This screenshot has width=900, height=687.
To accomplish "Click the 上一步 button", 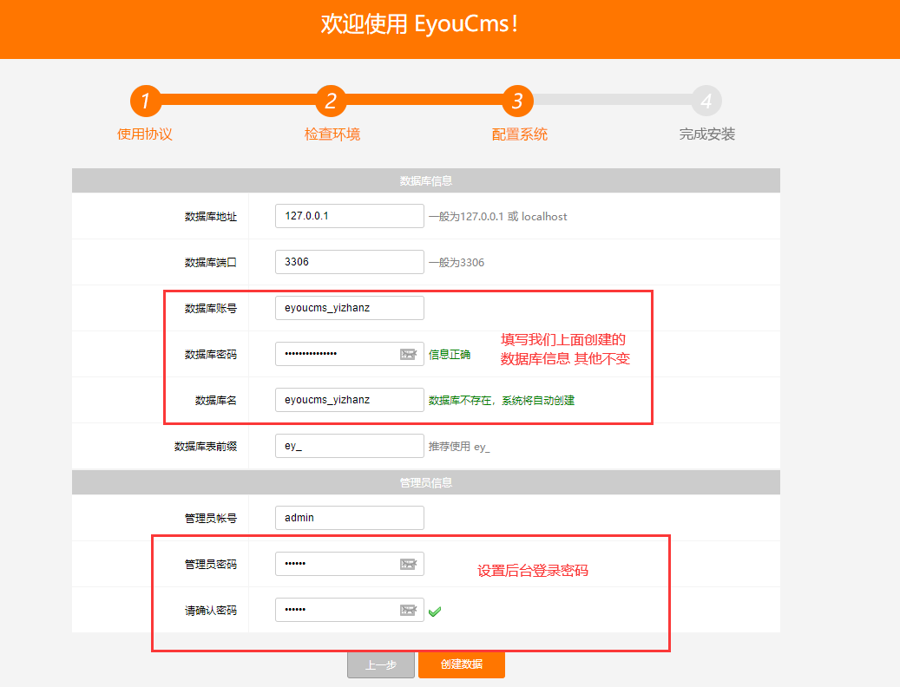I will 380,664.
